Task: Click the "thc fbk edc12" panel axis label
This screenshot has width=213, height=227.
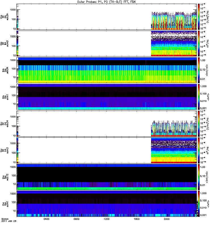Action: coord(5,177)
